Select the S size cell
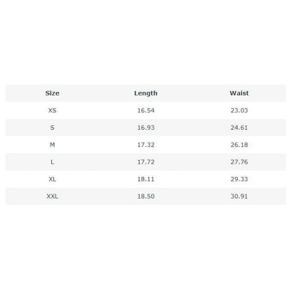The width and height of the screenshot is (292, 292). (52, 128)
